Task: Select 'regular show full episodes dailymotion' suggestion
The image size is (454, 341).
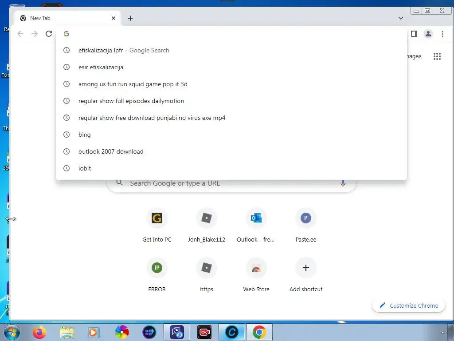Action: coord(231,101)
